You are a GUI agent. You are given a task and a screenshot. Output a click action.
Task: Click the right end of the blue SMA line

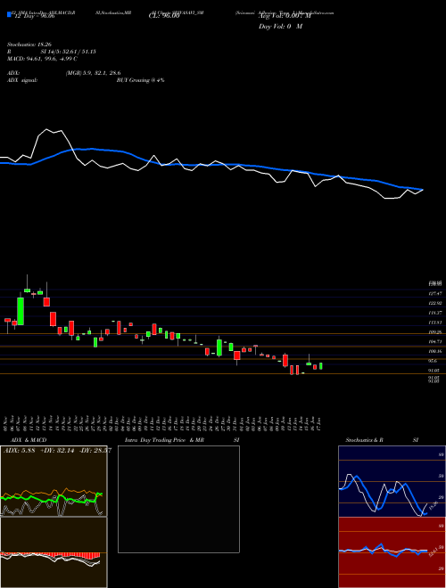(423, 190)
